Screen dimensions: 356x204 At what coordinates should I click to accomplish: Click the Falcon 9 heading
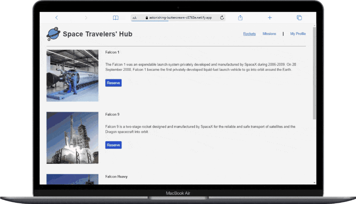click(x=112, y=114)
